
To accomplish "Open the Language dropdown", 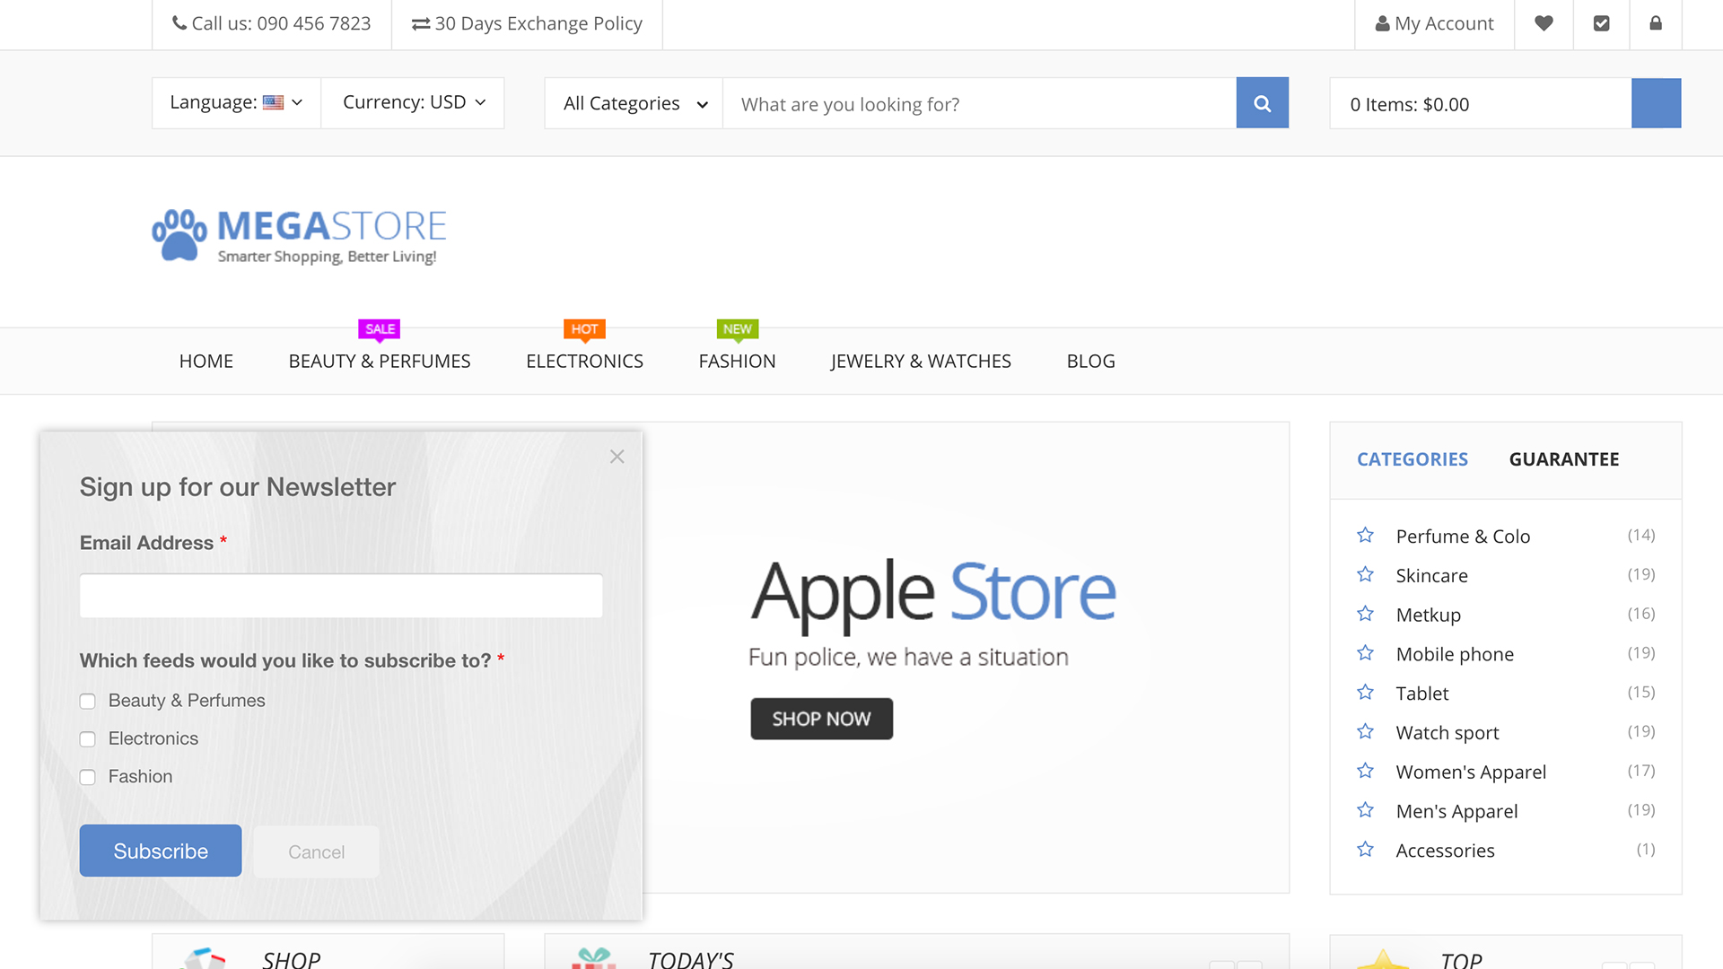I will coord(236,103).
